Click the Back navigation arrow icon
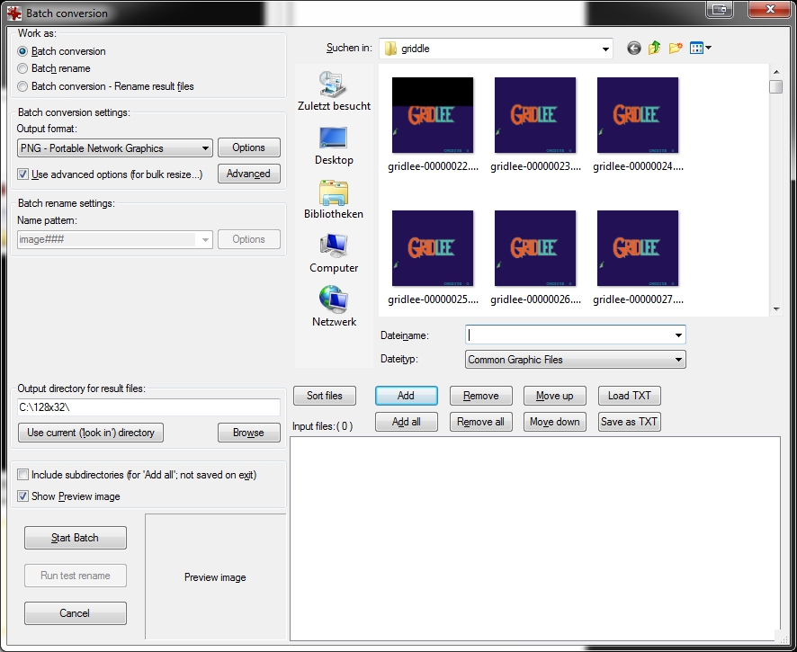The width and height of the screenshot is (797, 652). coord(634,49)
